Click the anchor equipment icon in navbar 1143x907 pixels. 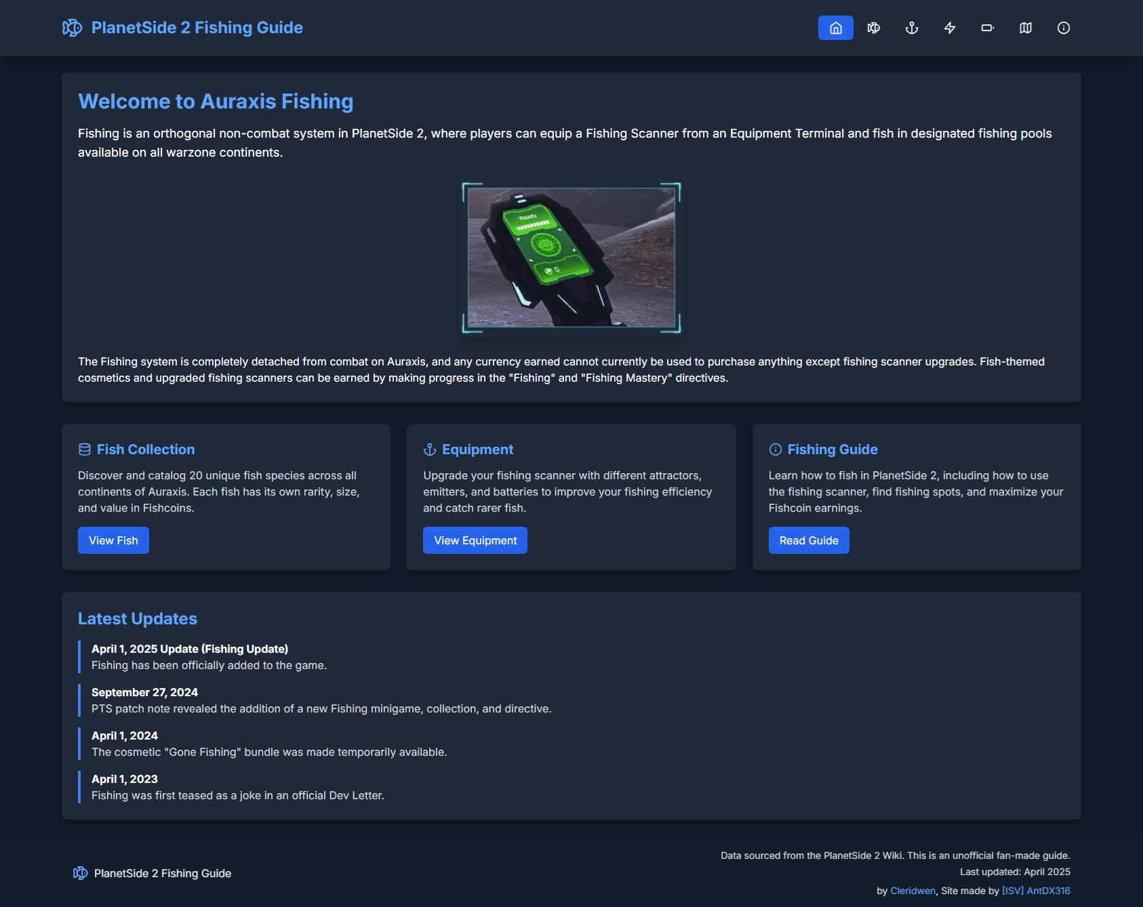pyautogui.click(x=911, y=28)
